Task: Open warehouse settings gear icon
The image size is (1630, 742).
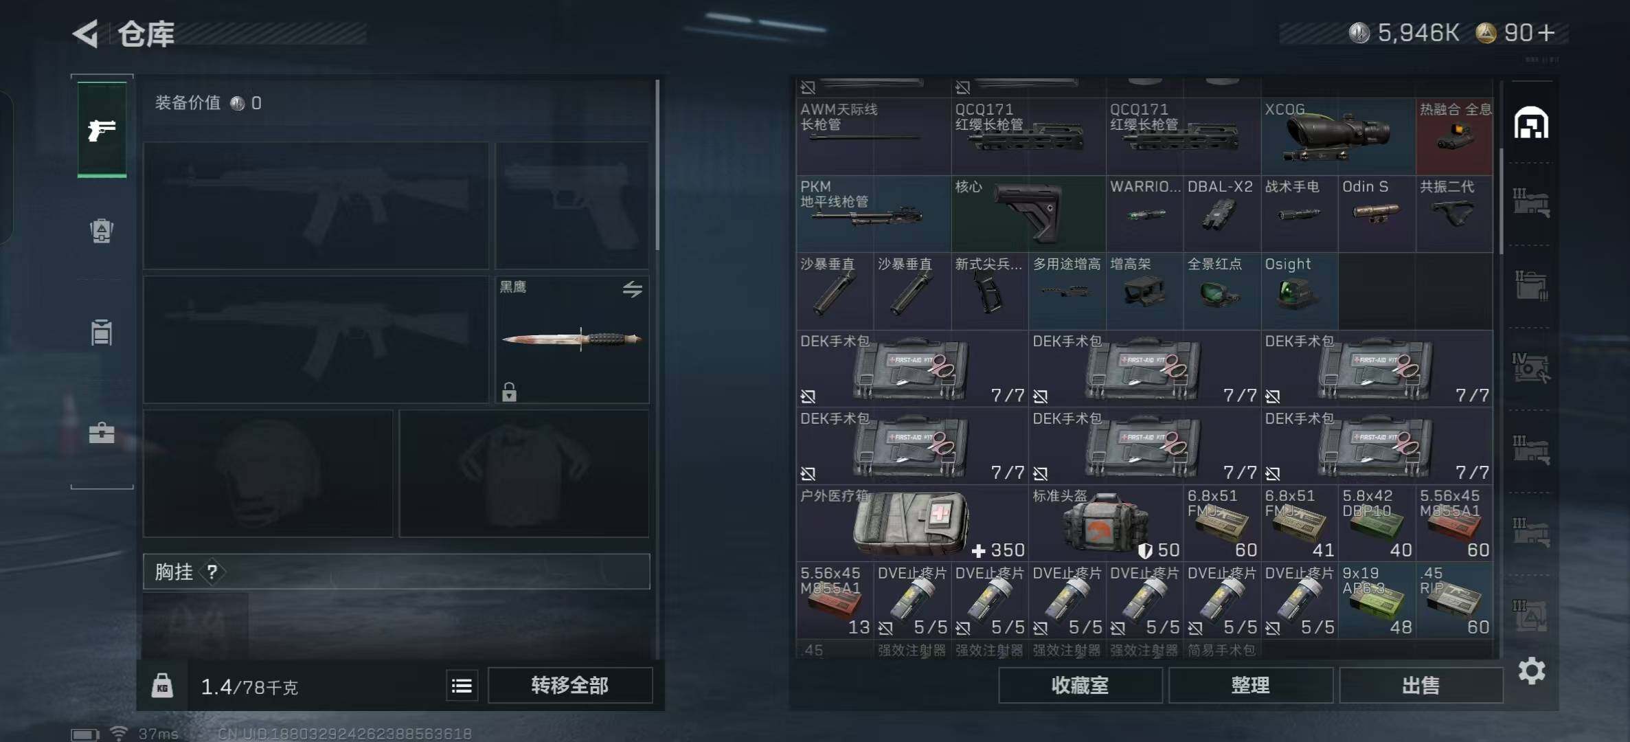Action: 1531,671
